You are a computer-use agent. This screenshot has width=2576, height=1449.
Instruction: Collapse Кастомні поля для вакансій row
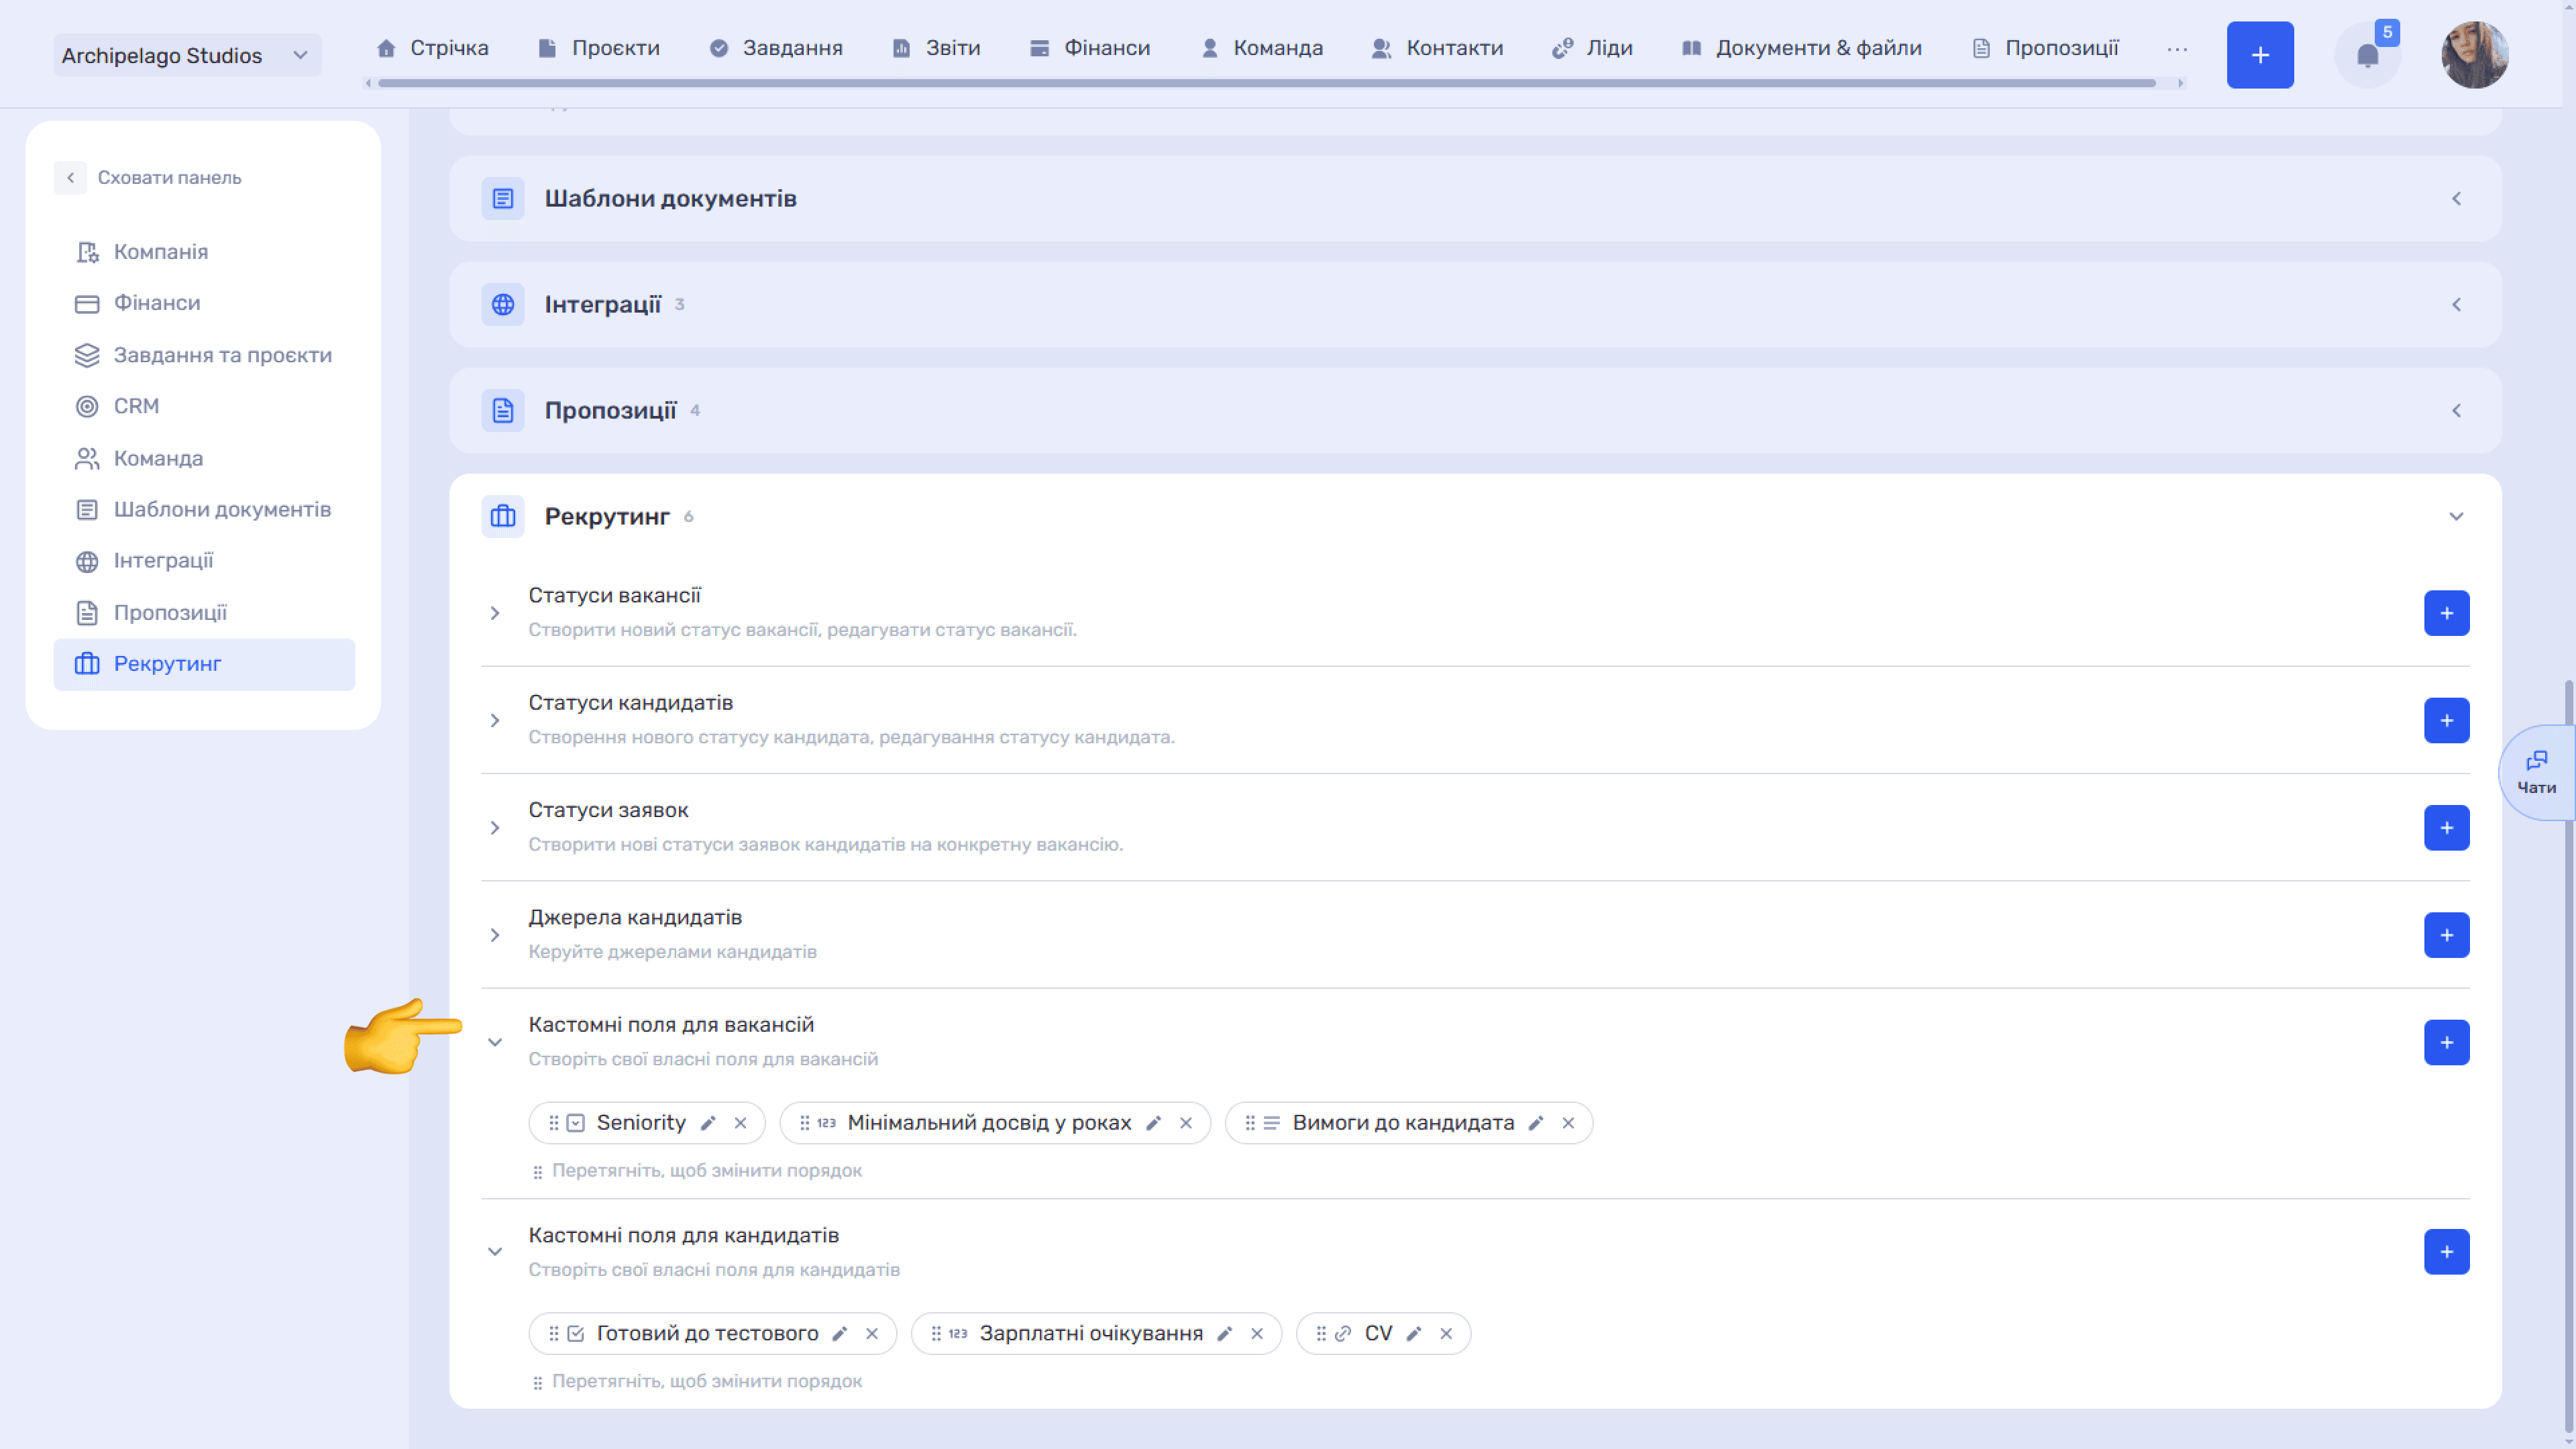pos(495,1043)
